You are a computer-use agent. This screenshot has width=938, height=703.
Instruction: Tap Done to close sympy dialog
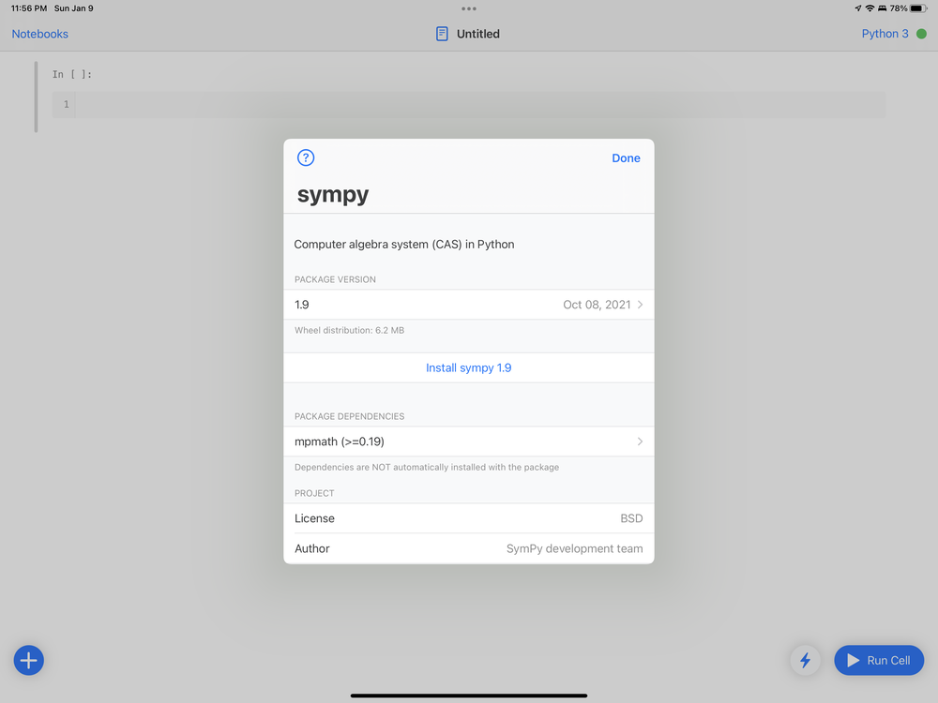click(626, 157)
